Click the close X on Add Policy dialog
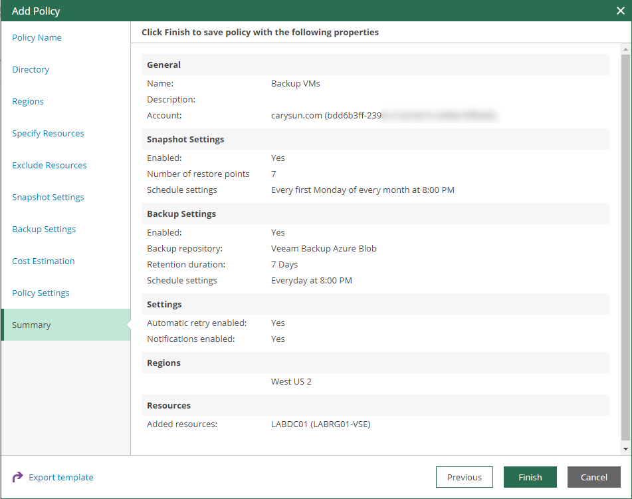The height and width of the screenshot is (499, 632). click(x=621, y=11)
